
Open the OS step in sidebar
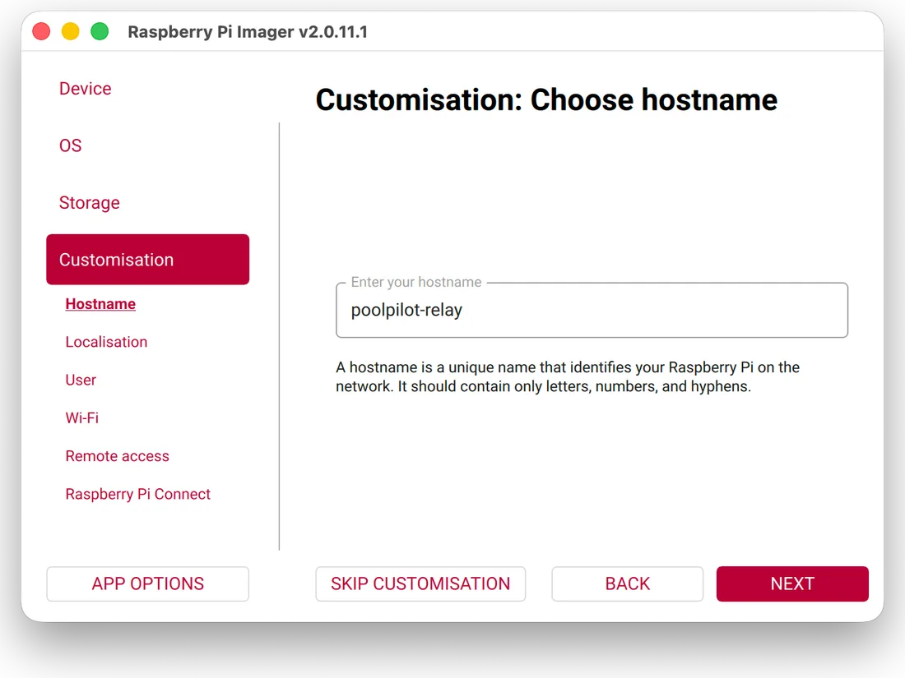(71, 145)
